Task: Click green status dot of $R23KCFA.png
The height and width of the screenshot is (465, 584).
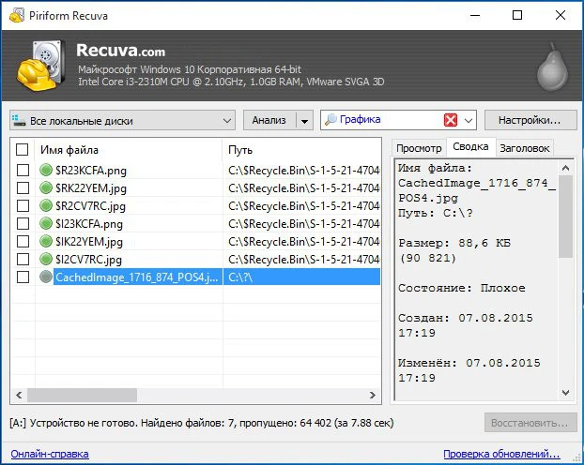Action: click(47, 171)
